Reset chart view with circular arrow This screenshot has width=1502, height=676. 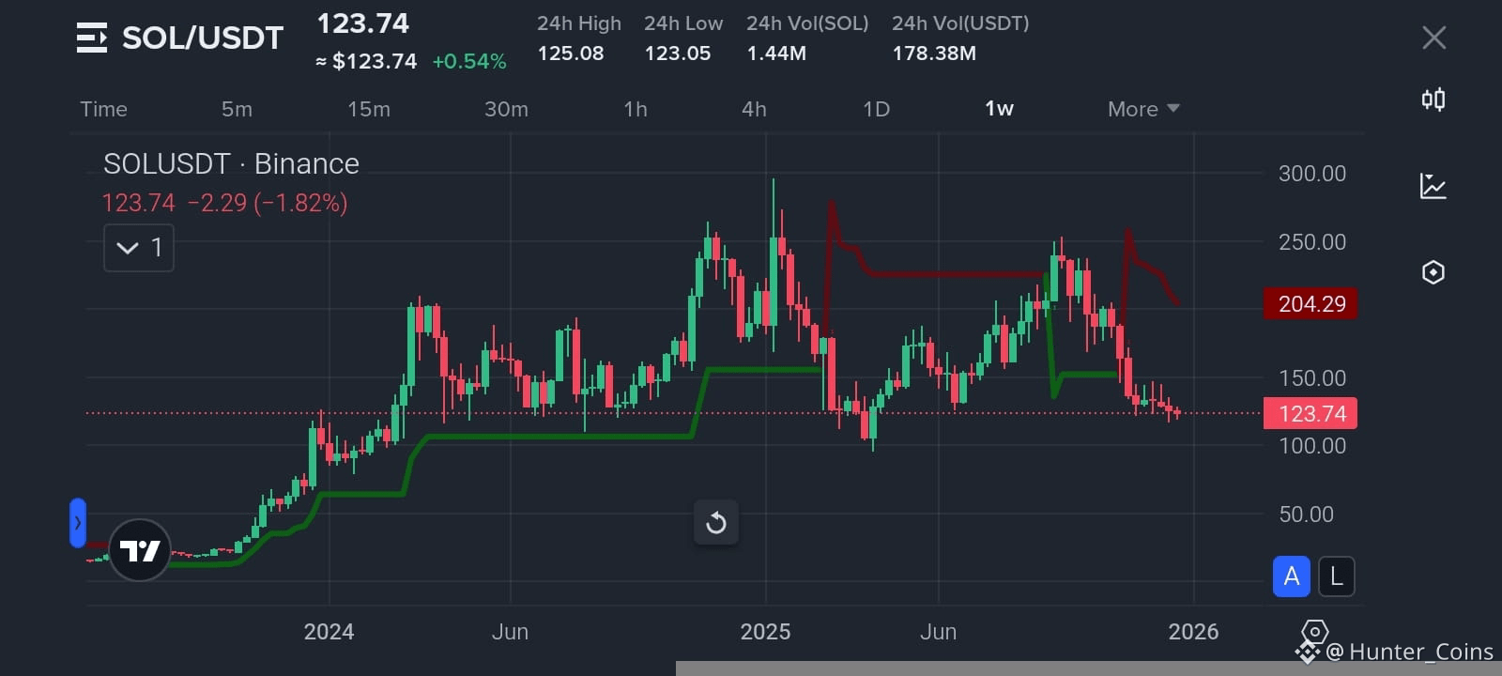716,522
